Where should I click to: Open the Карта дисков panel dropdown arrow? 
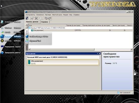coord(97,54)
